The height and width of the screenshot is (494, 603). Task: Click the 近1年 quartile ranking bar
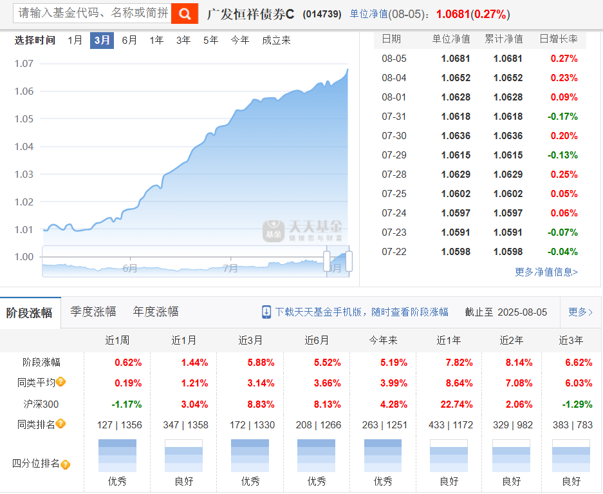(x=449, y=455)
